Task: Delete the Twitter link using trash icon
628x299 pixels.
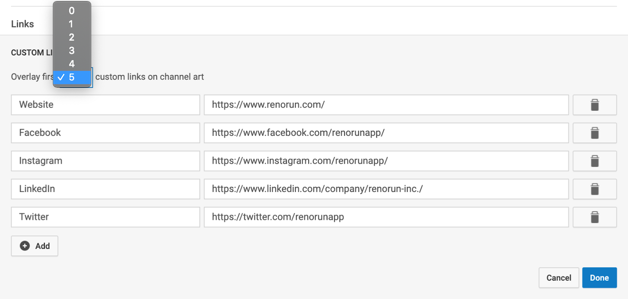Action: pos(594,217)
